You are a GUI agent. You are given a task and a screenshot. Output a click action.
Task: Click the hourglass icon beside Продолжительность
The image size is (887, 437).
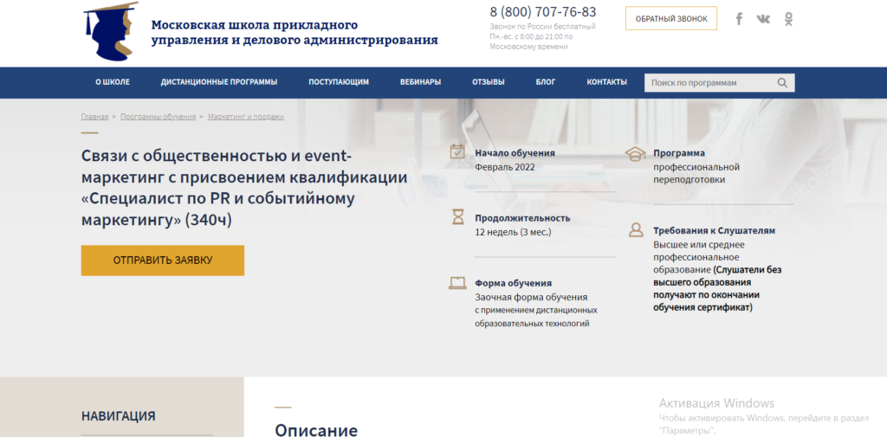(x=457, y=218)
